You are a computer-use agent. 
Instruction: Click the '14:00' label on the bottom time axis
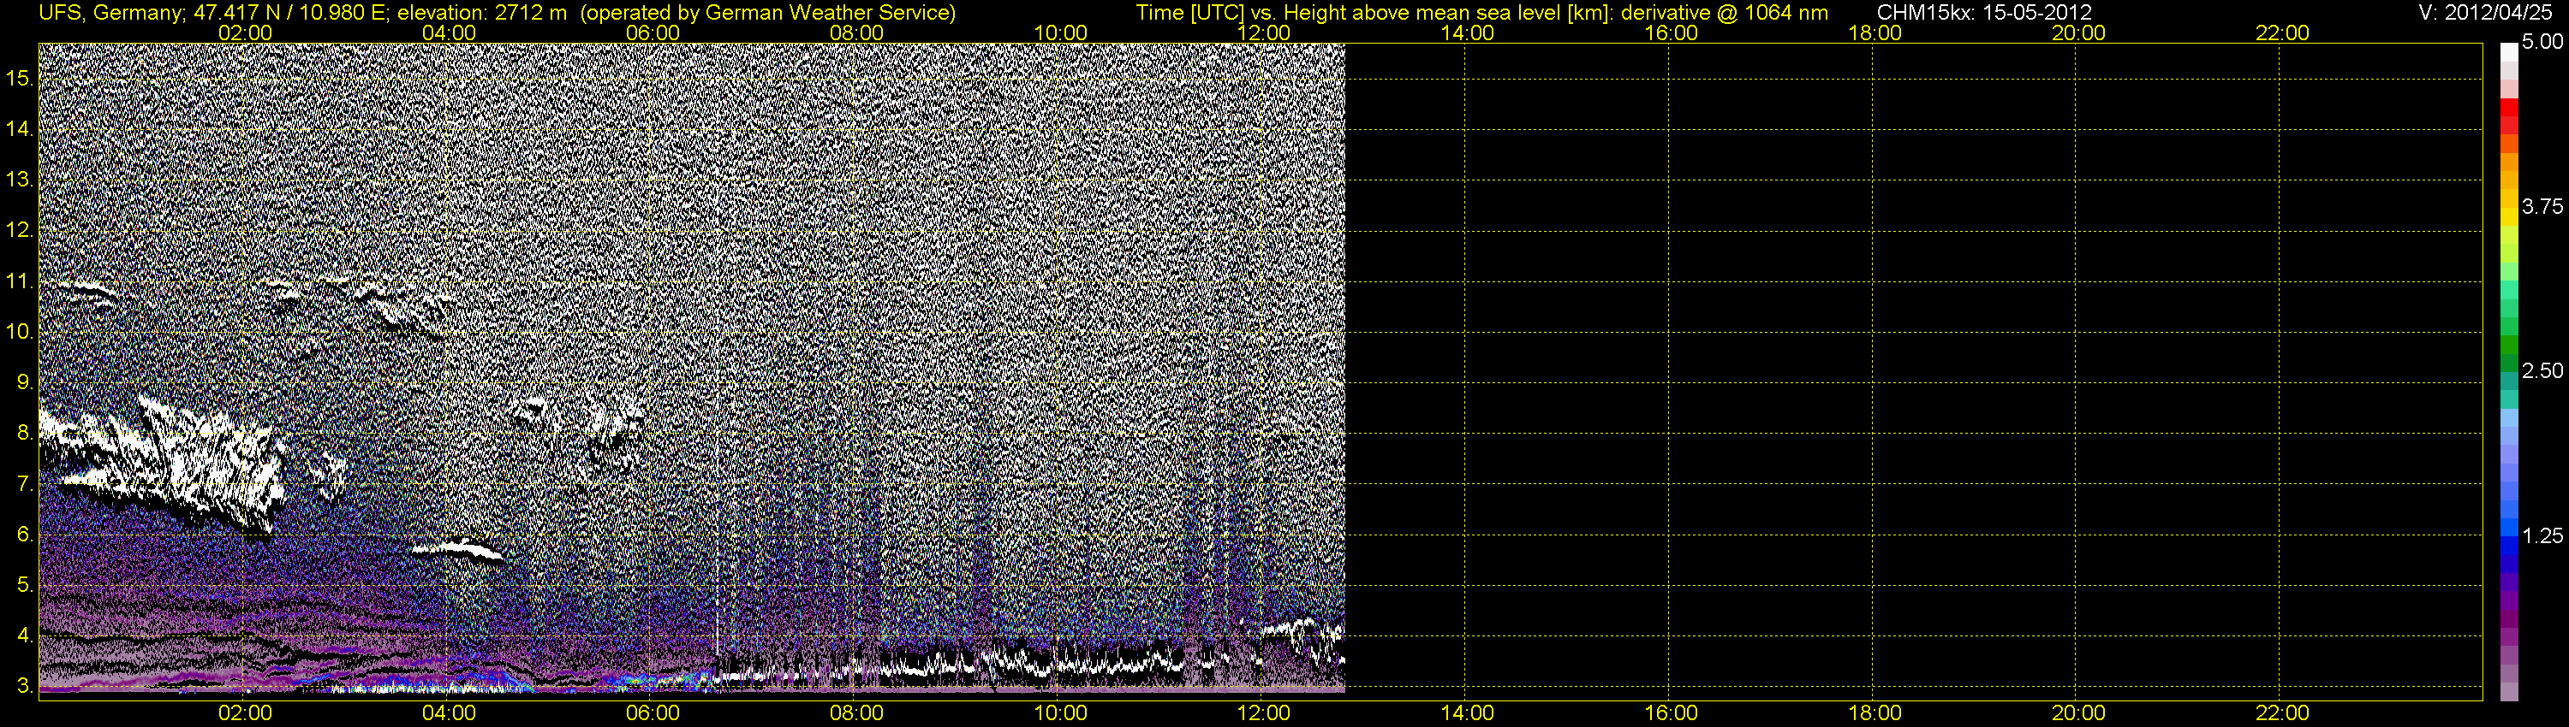[x=1468, y=712]
